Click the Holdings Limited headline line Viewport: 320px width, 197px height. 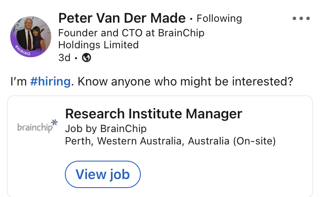(99, 45)
